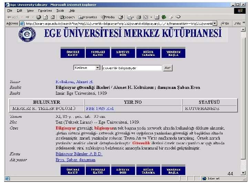
Task: Open the Mail toolbar icon
Action: point(130,17)
